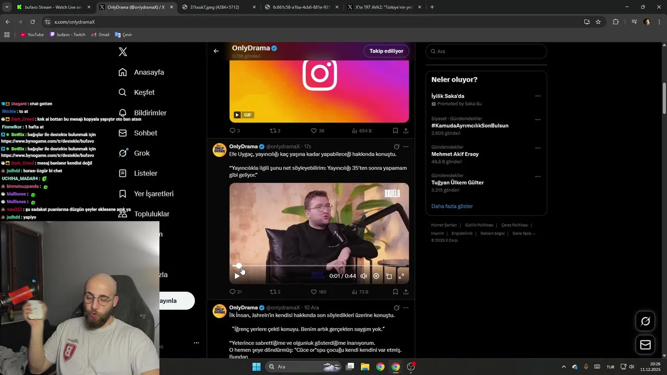Open Grok explain icon on Efe Uygaç post
Image resolution: width=667 pixels, height=375 pixels.
(397, 147)
